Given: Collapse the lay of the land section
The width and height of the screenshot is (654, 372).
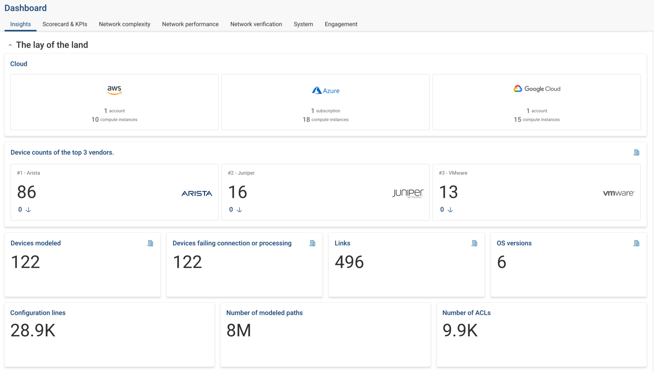Looking at the screenshot, I should click(x=10, y=44).
